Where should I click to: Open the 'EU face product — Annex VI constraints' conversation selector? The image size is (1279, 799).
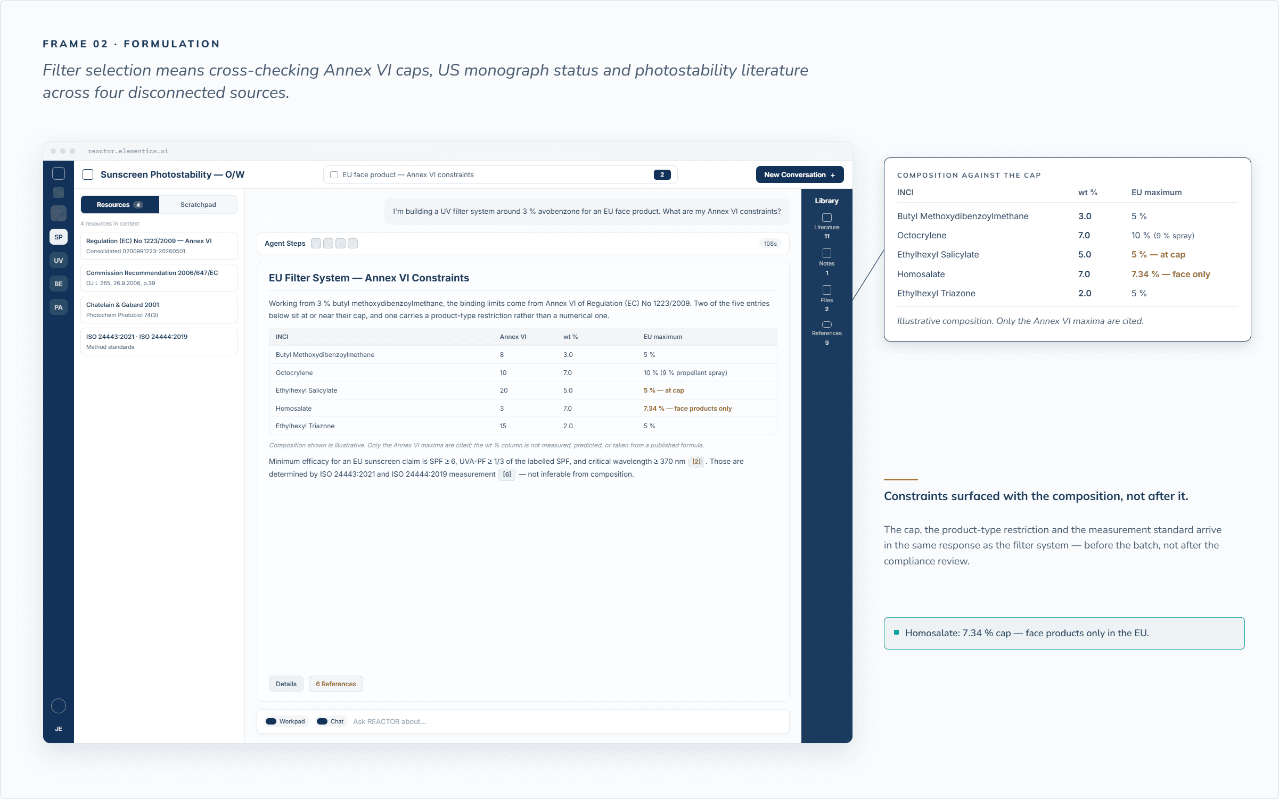coord(500,174)
